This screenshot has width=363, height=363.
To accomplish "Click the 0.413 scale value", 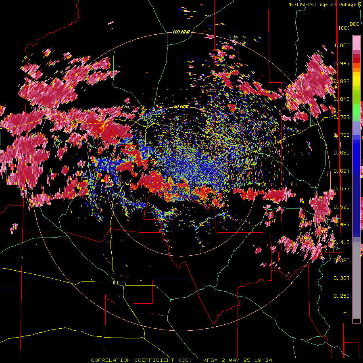I will 342,242.
